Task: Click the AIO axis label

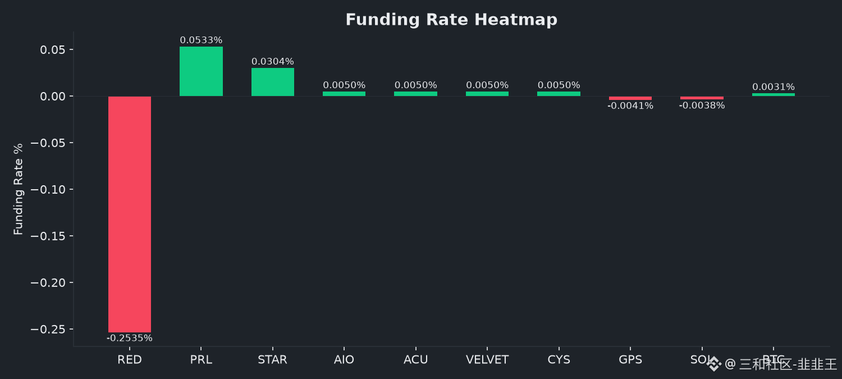Action: click(344, 360)
